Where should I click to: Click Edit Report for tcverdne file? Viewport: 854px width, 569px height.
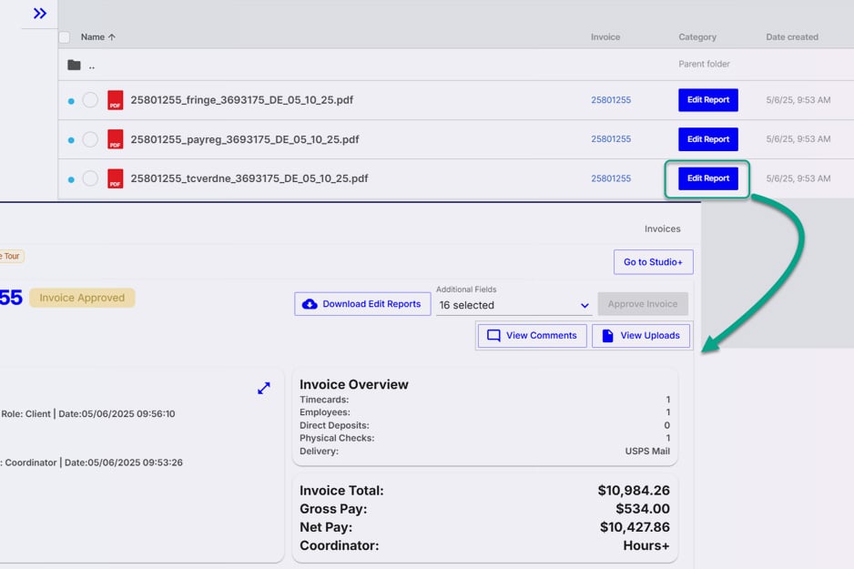707,178
